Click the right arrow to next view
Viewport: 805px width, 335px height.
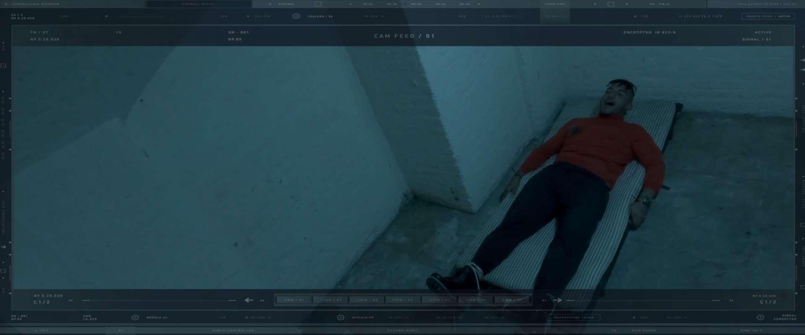pos(557,300)
